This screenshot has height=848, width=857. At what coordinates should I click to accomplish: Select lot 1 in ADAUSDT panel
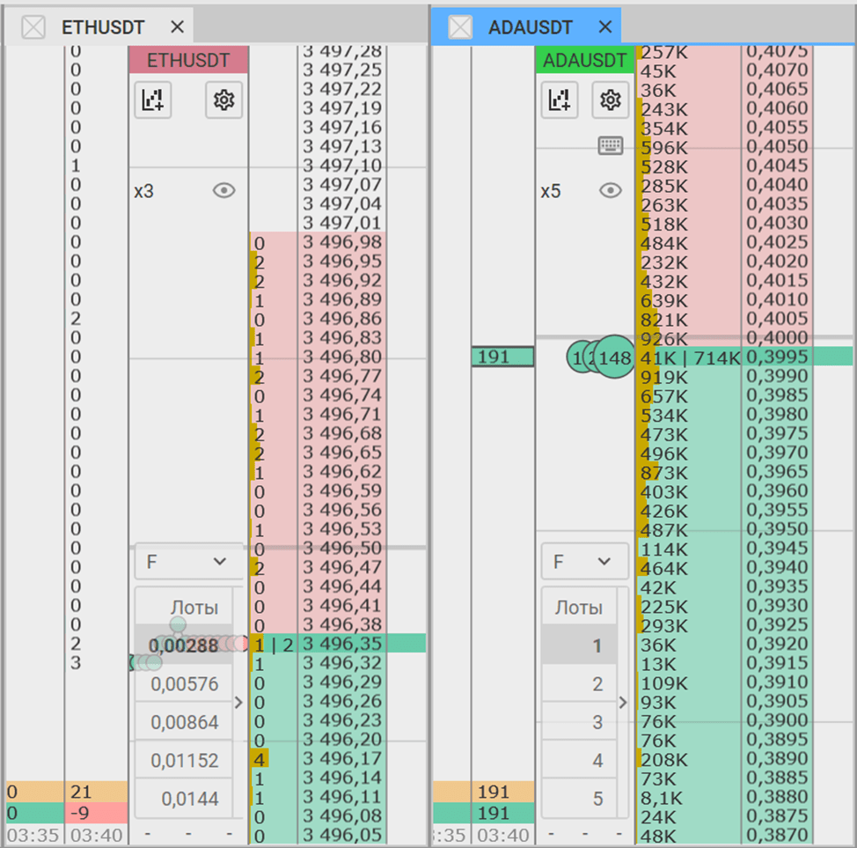[x=579, y=645]
